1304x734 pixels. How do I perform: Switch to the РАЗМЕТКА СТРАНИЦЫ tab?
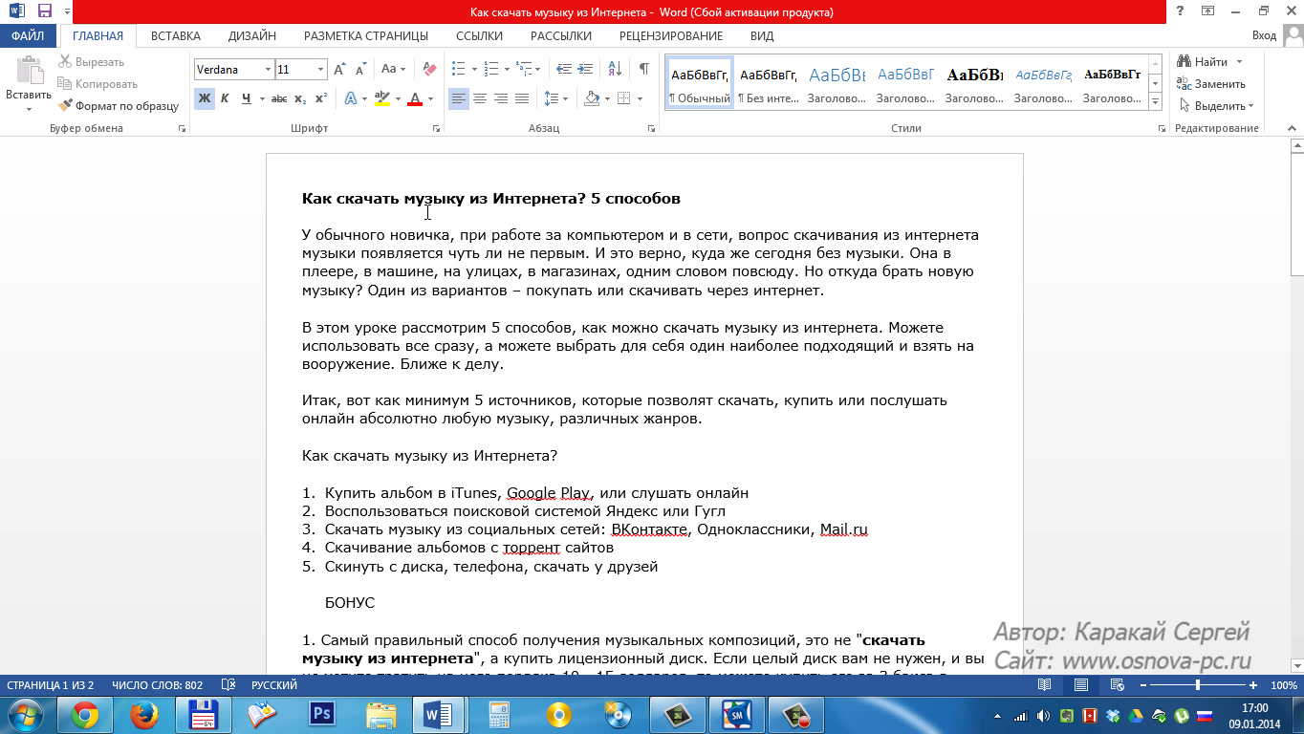(x=366, y=36)
